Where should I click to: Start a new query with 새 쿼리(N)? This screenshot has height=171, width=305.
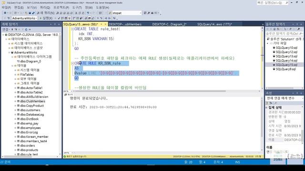pyautogui.click(x=46, y=13)
